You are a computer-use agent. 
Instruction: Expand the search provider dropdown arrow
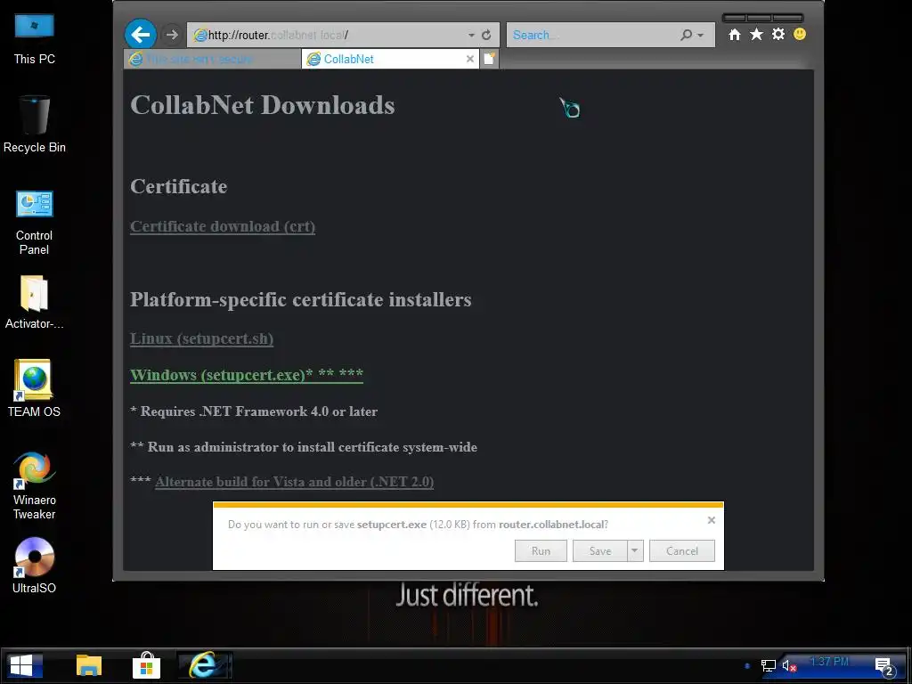[701, 36]
